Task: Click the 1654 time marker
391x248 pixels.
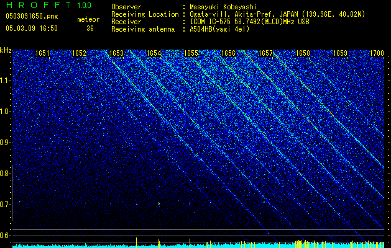Action: click(154, 53)
